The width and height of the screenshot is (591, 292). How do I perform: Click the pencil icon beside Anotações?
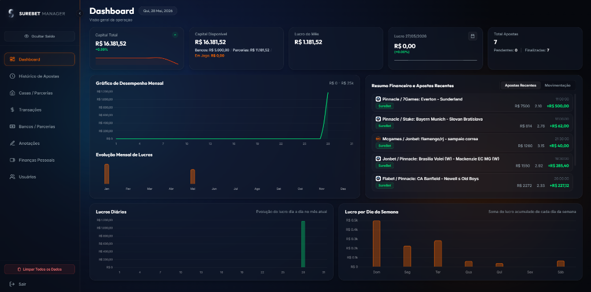coord(13,143)
